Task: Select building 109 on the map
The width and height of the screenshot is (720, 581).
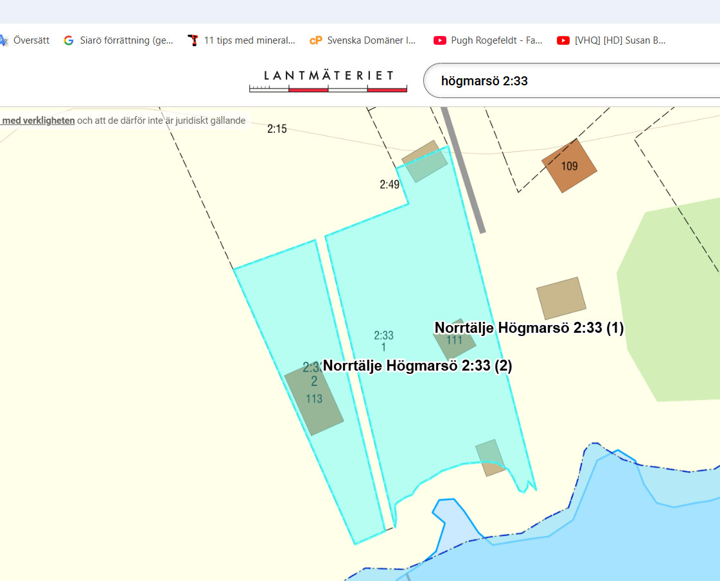Action: tap(569, 166)
